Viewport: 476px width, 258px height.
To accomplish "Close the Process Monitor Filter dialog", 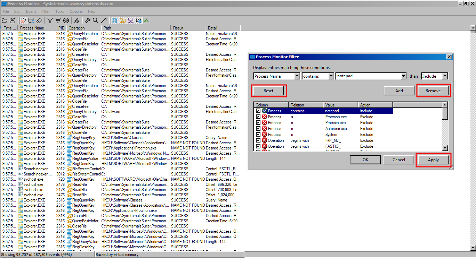I will click(x=449, y=57).
